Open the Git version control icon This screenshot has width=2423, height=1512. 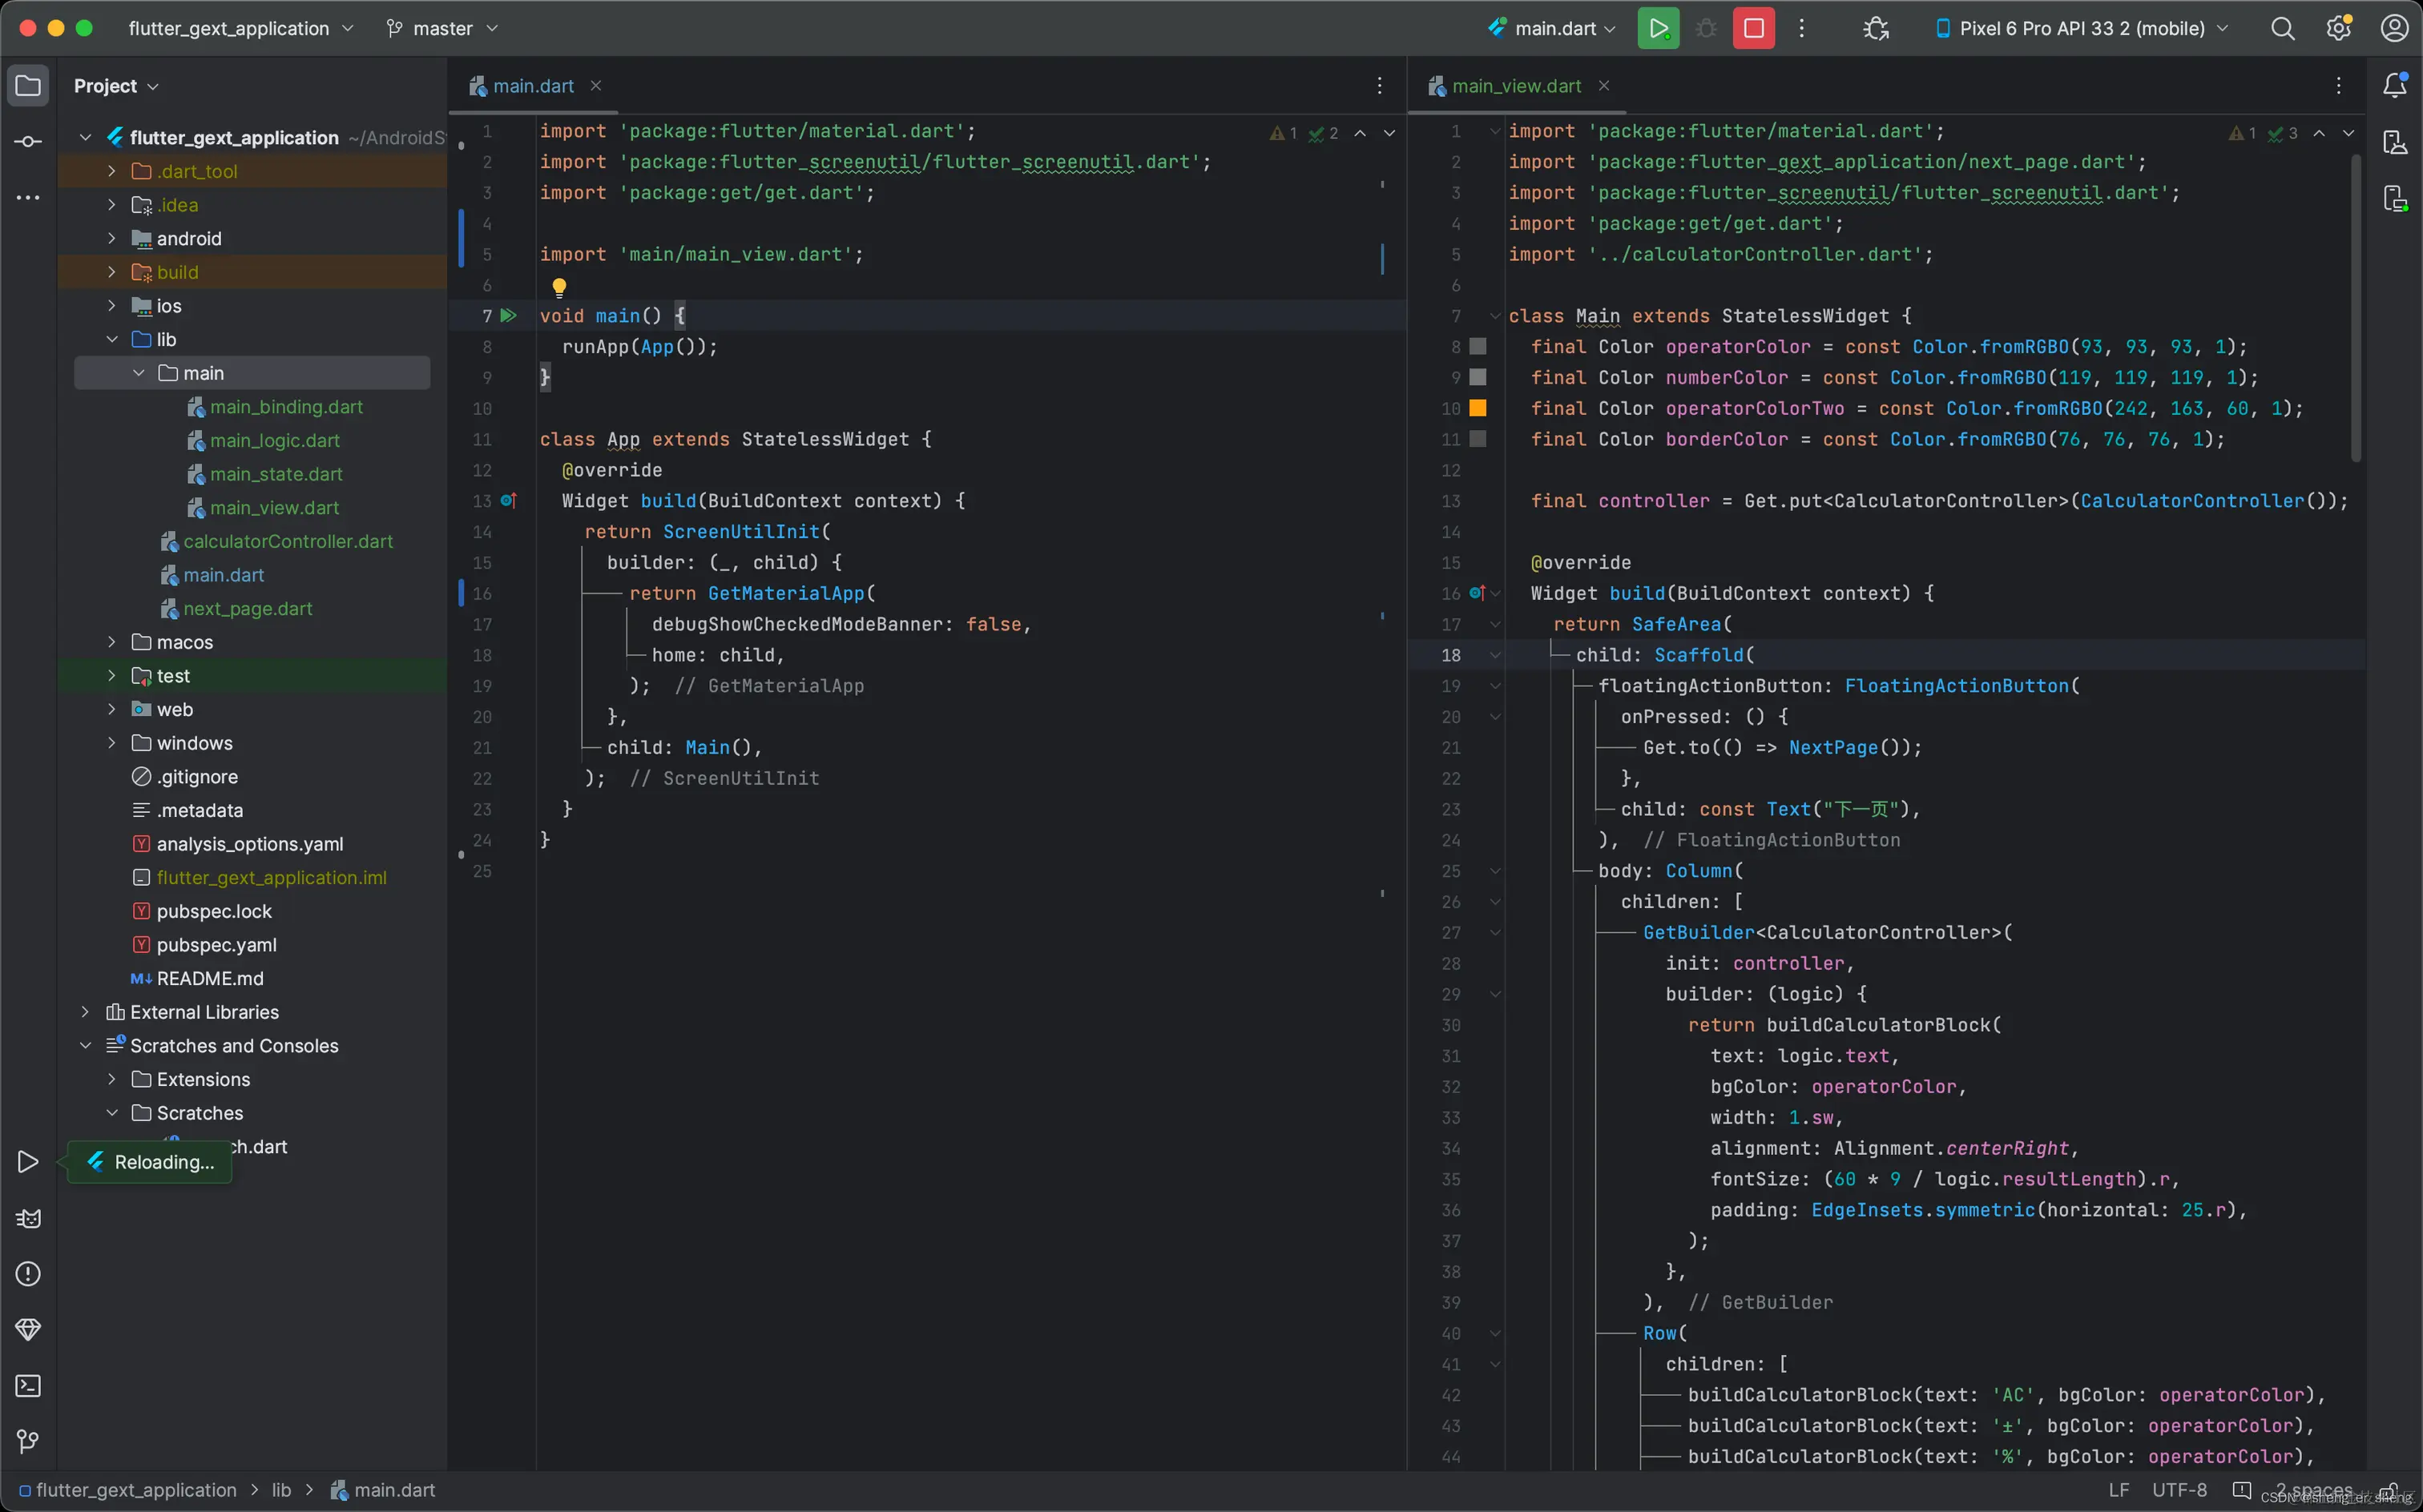pos(28,1441)
